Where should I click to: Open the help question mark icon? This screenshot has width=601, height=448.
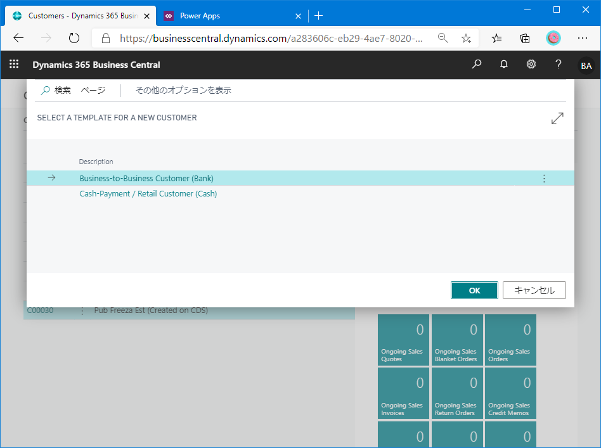point(558,64)
